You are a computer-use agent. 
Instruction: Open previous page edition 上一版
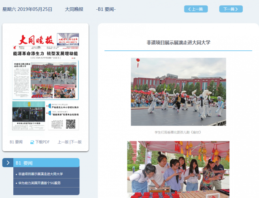63,142
